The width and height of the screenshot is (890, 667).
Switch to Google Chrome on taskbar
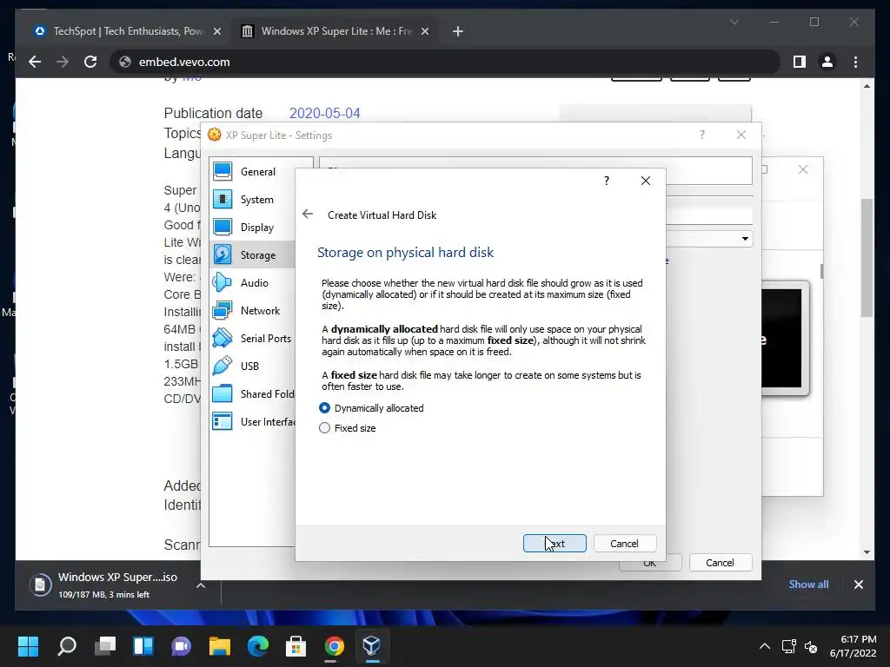point(335,645)
